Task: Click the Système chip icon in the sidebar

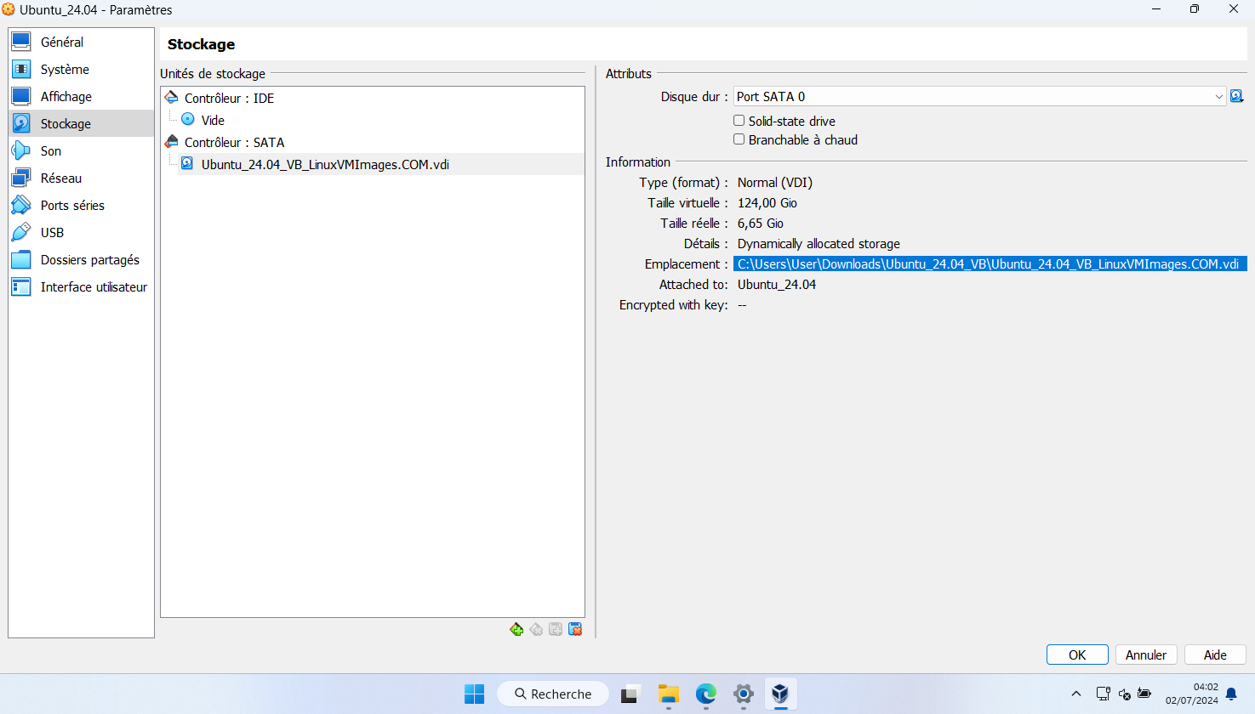Action: (x=21, y=69)
